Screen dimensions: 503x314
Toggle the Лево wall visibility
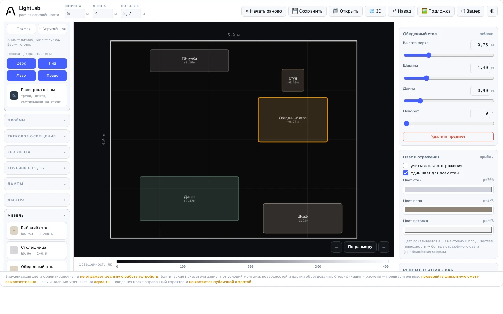pos(21,76)
